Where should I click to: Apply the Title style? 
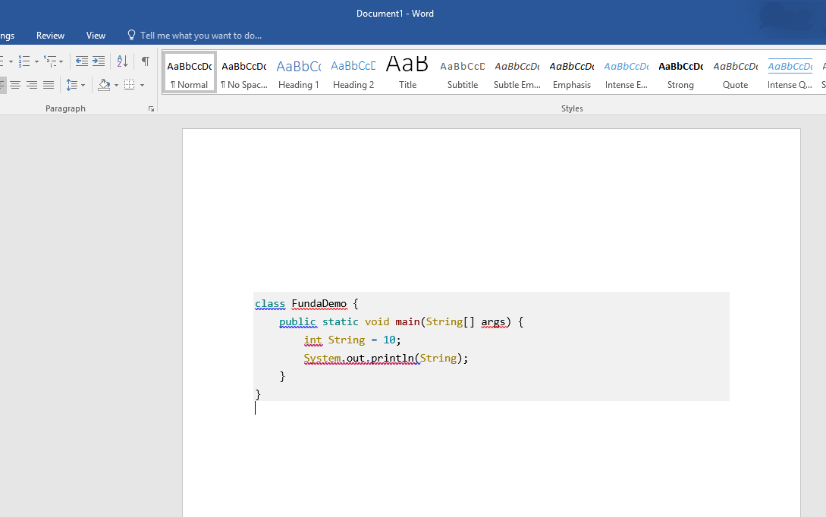click(x=407, y=74)
